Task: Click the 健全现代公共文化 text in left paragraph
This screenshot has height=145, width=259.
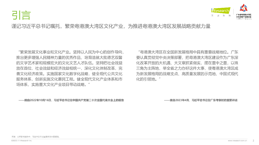Action: pos(107,74)
